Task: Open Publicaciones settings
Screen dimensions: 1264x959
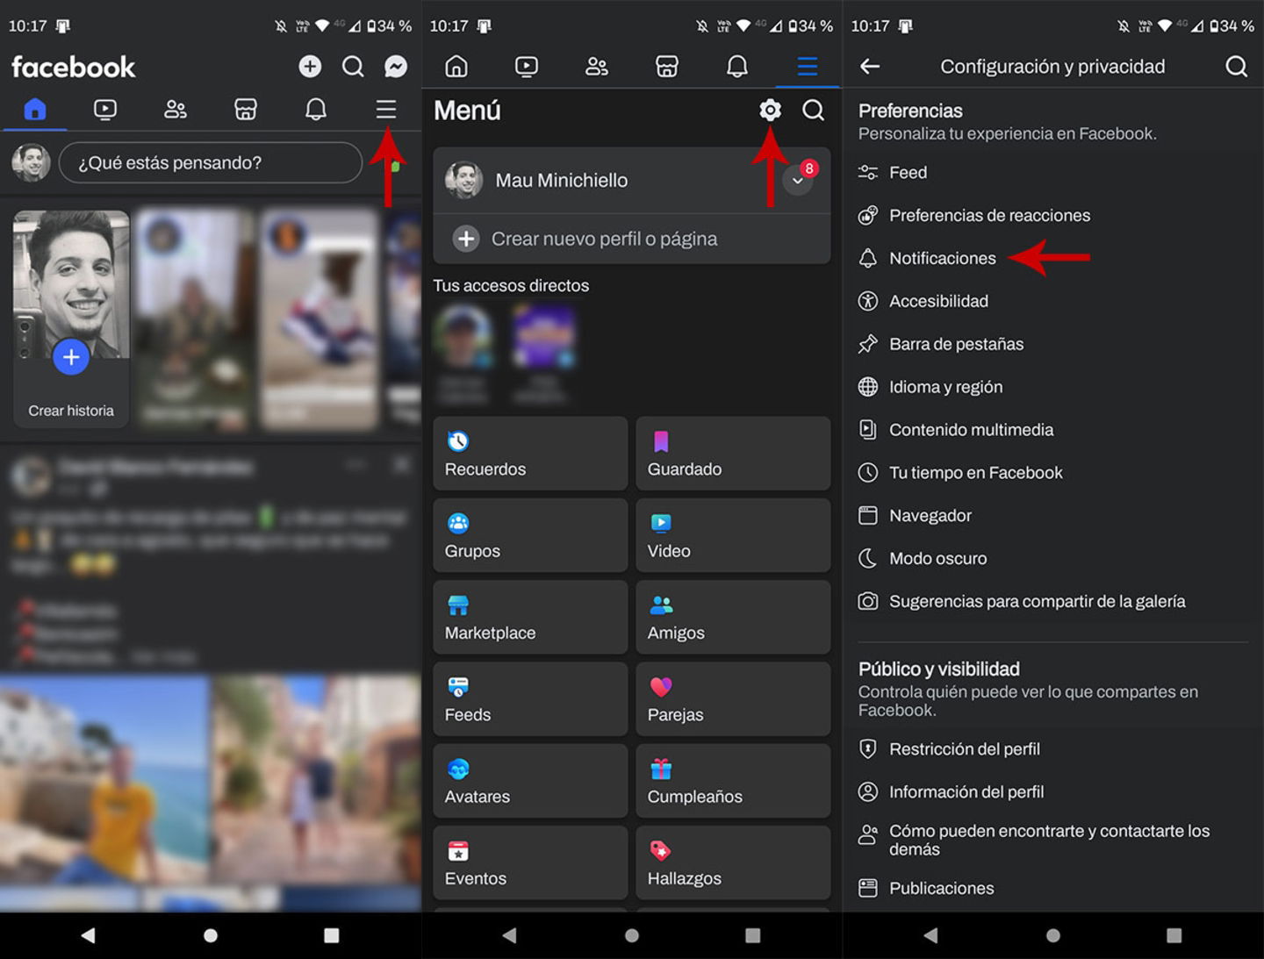Action: 1053,890
